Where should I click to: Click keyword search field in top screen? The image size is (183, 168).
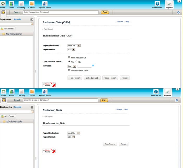point(61,12)
